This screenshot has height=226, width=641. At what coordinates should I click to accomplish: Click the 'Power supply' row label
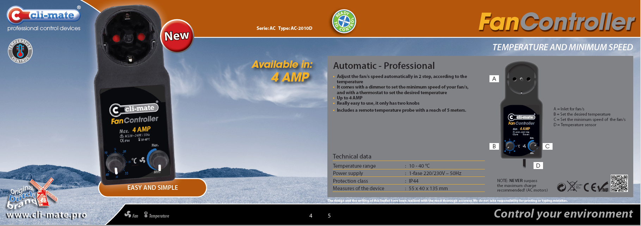point(348,173)
